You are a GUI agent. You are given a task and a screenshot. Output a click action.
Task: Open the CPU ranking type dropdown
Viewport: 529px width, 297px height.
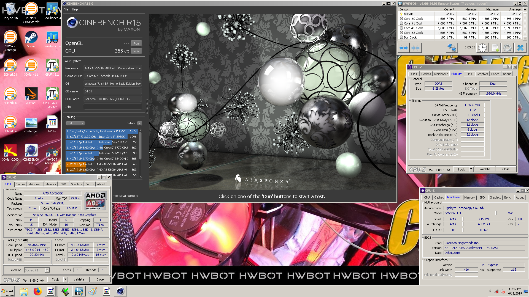click(75, 123)
